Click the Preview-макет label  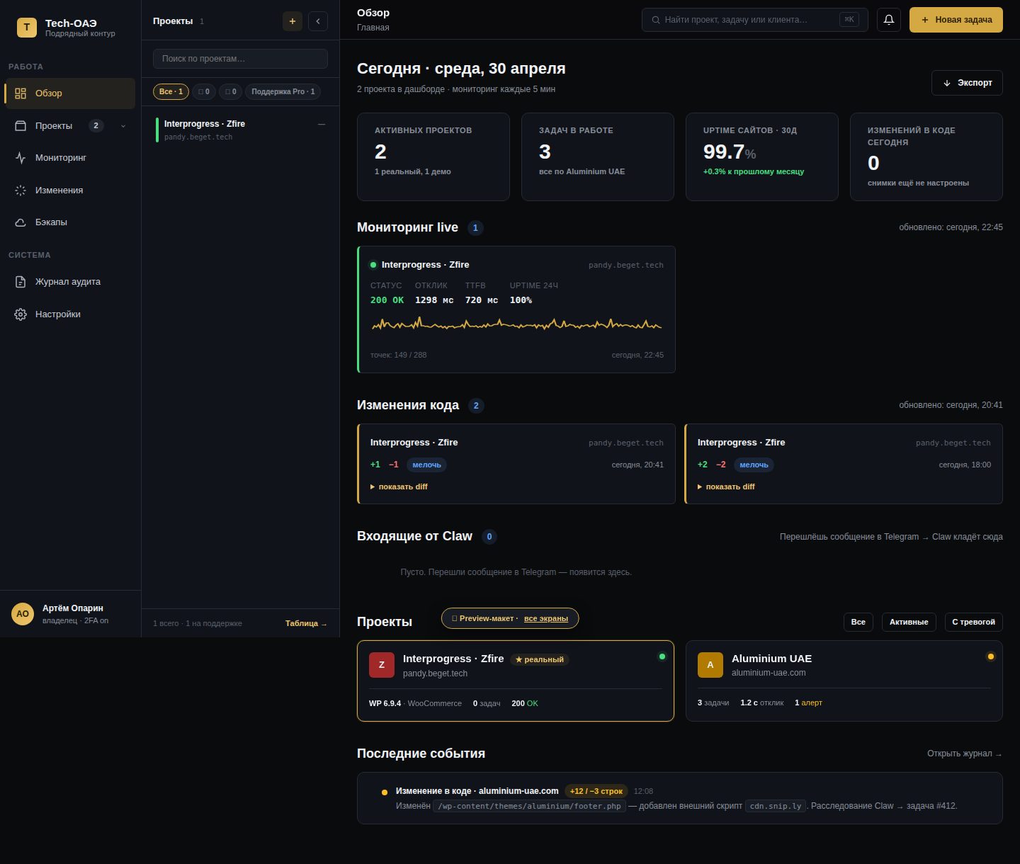click(487, 619)
